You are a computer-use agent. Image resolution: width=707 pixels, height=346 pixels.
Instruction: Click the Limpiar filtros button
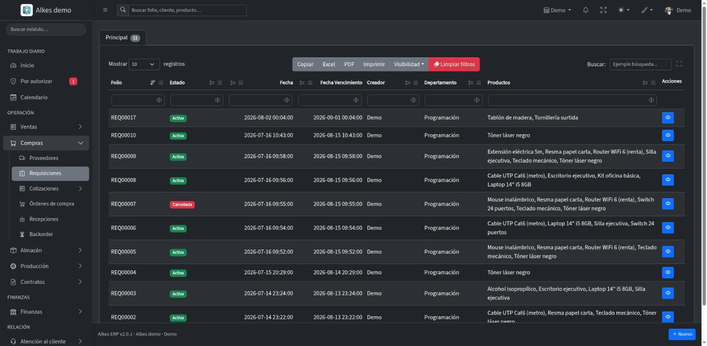[454, 64]
